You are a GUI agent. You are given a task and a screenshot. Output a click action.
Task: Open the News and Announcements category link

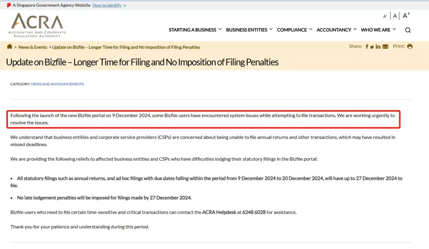[58, 84]
